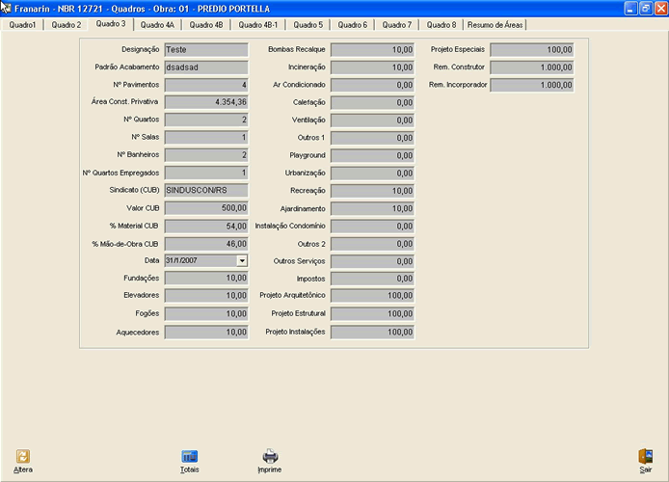The width and height of the screenshot is (669, 482).
Task: Click the Ajardinamento field
Action: click(372, 208)
